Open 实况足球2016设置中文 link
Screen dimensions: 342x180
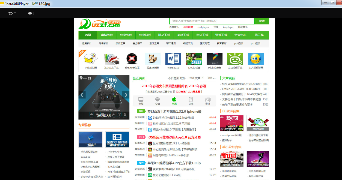(x=160, y=92)
